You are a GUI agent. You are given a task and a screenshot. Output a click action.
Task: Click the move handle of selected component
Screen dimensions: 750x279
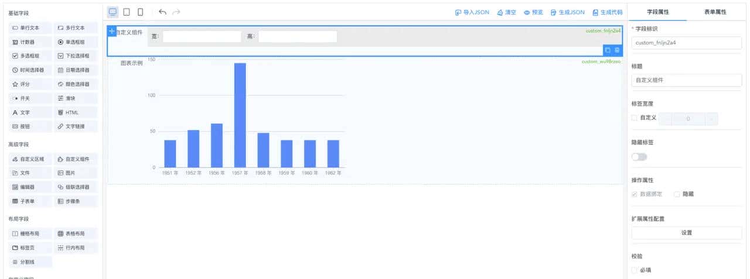click(112, 31)
